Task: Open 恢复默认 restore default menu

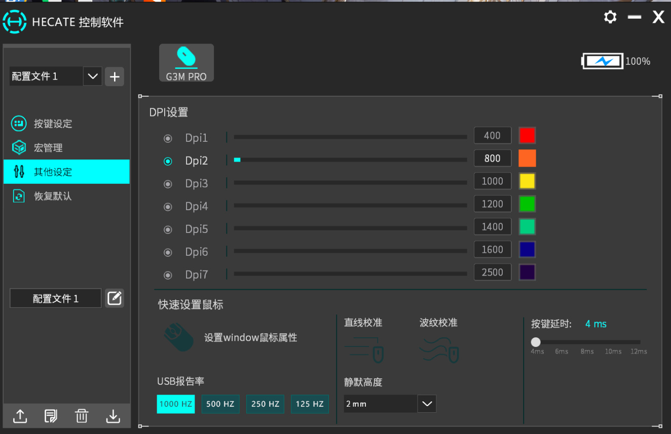Action: (66, 196)
